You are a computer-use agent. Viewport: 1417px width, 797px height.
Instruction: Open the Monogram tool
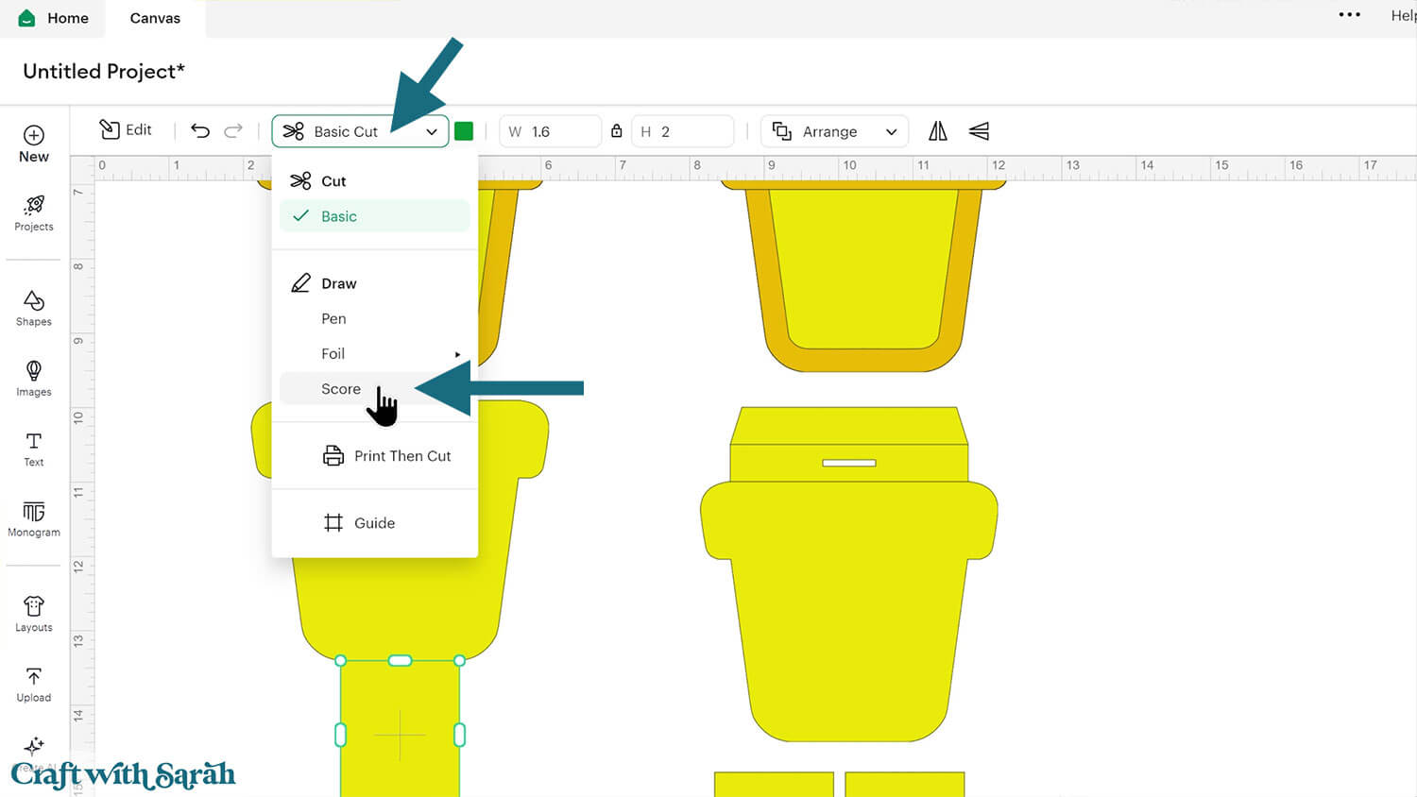34,518
